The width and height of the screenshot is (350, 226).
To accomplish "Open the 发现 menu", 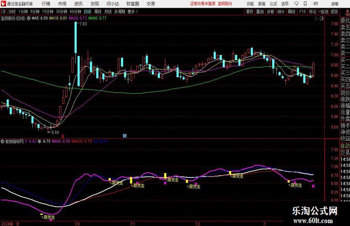I will (x=95, y=4).
